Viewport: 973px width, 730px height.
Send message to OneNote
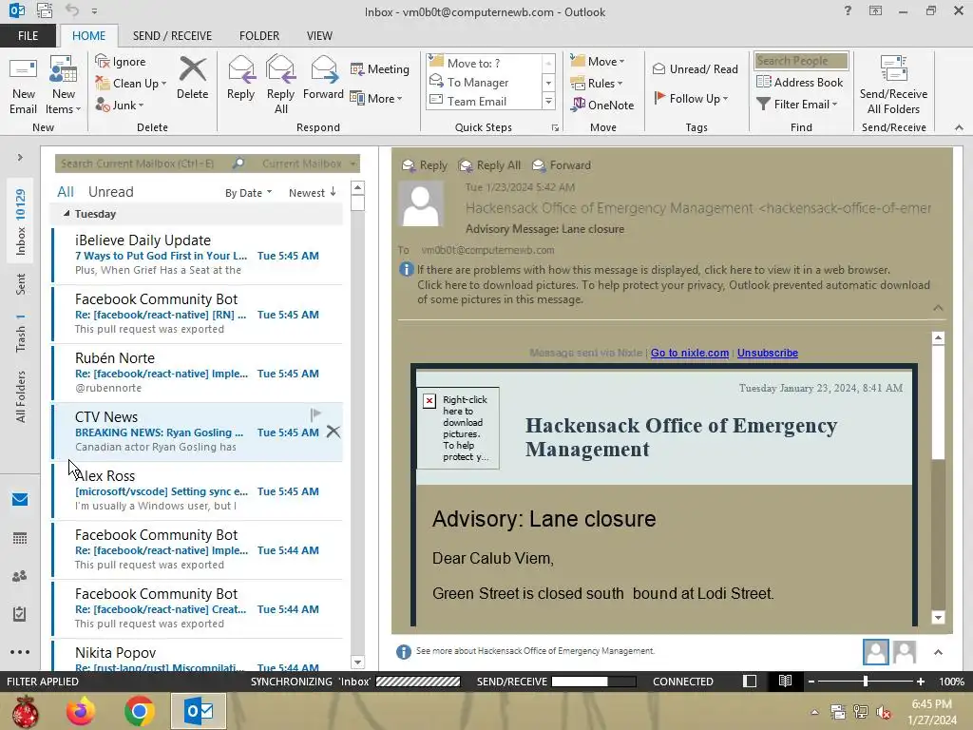click(601, 105)
